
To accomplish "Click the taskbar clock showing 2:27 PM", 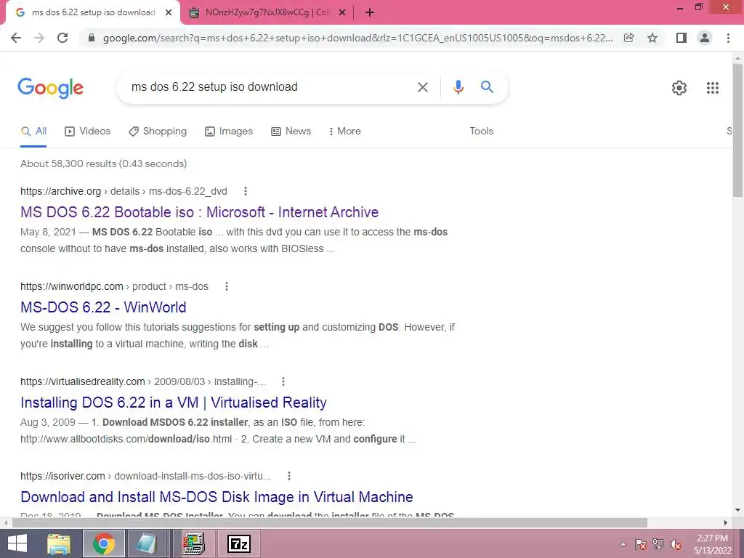I will coord(712,544).
